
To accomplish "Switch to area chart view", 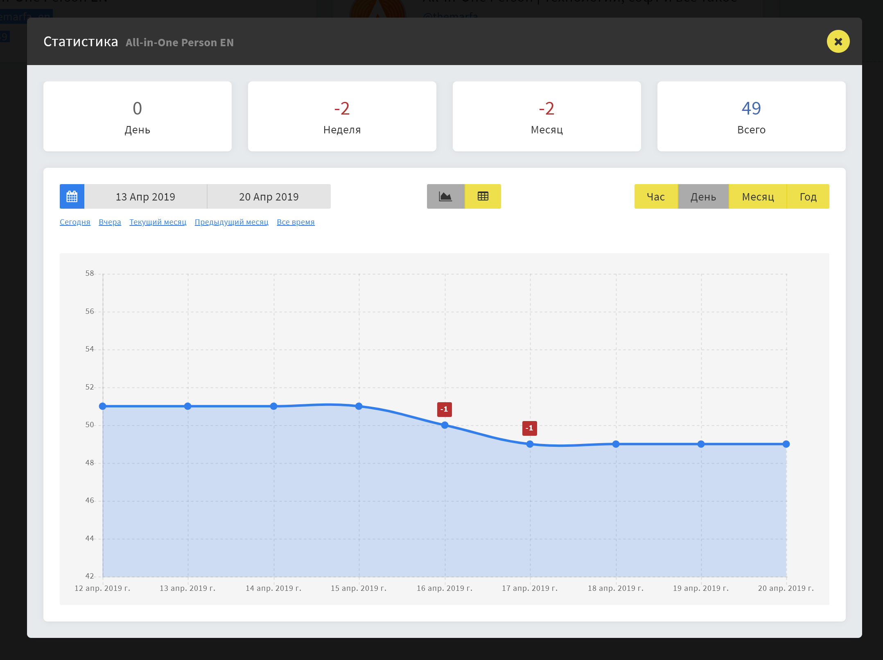I will tap(445, 196).
